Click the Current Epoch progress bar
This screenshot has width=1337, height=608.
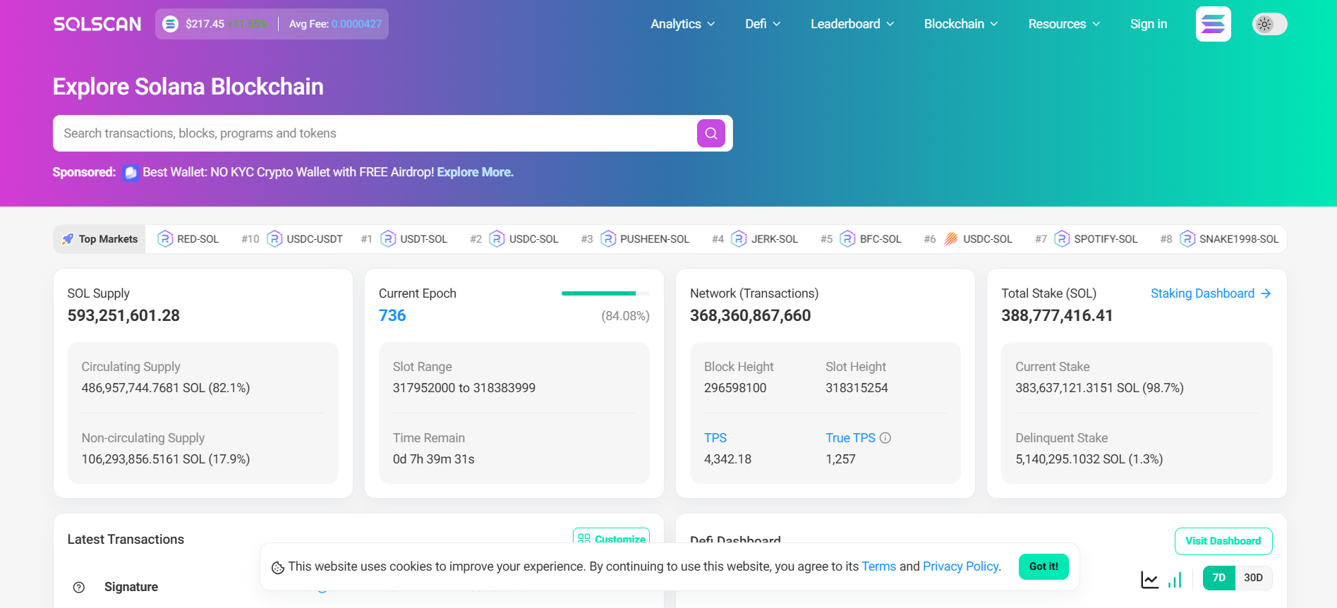tap(605, 293)
